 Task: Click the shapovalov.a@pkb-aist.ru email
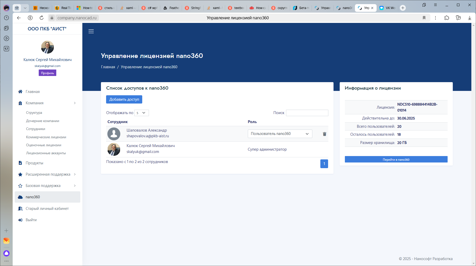[148, 136]
